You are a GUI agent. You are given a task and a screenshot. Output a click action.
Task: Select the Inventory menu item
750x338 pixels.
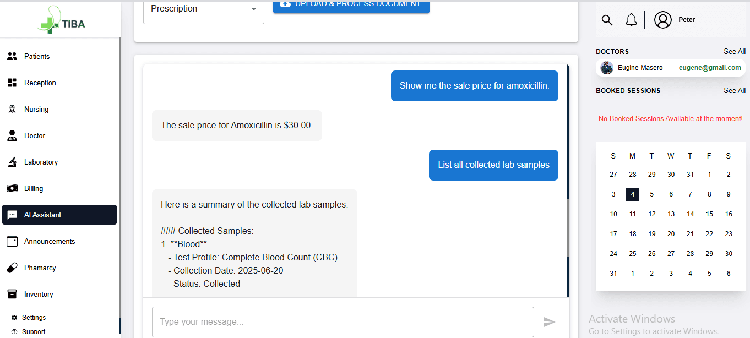point(39,295)
